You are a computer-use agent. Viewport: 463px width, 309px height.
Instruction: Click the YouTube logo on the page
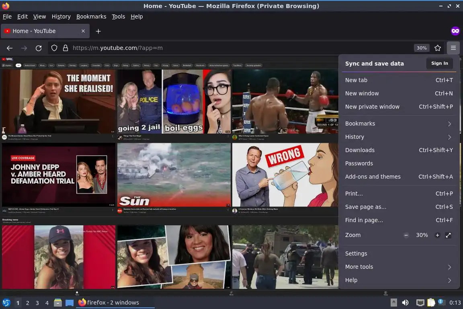7,59
